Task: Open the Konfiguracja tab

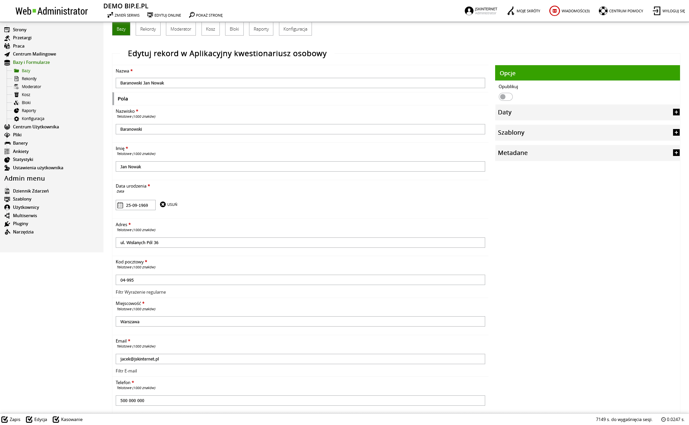Action: click(295, 29)
